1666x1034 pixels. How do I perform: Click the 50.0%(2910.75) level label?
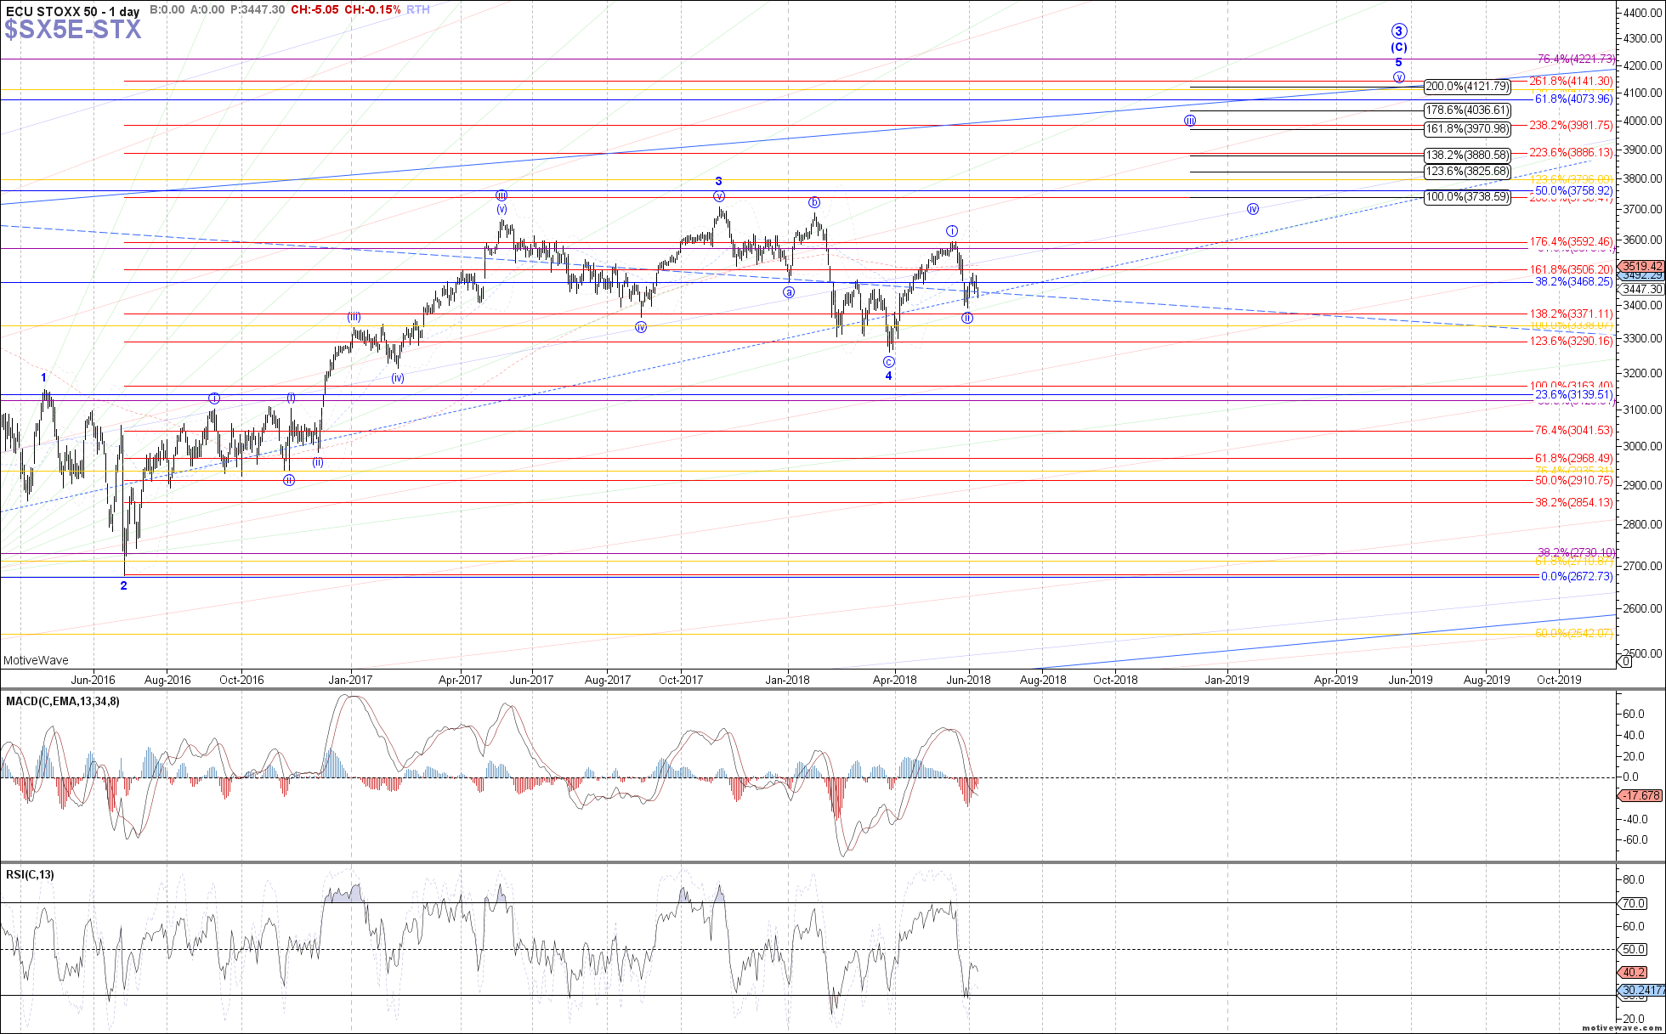[1573, 481]
